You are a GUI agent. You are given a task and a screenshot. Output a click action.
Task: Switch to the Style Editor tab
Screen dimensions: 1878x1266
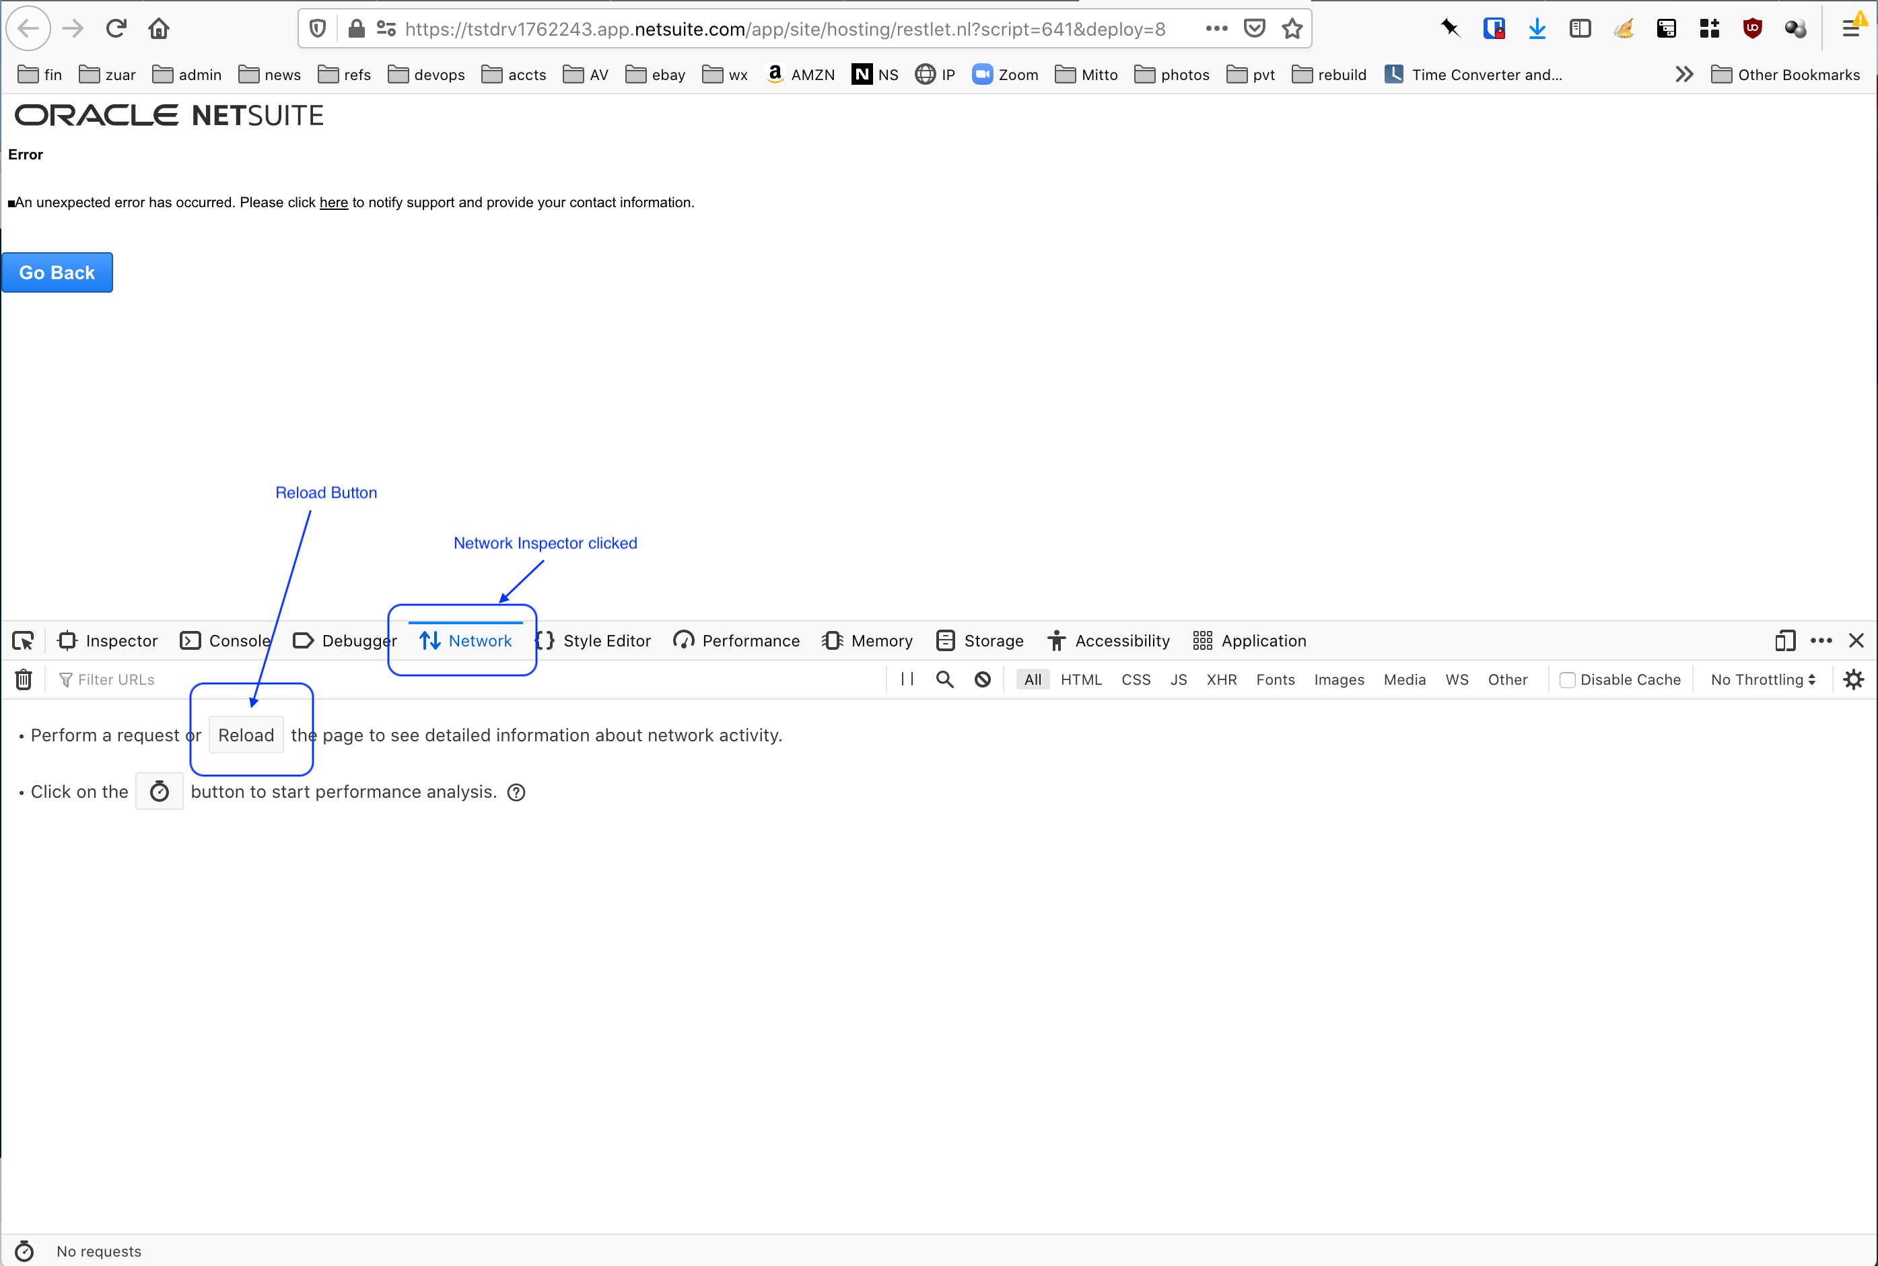tap(593, 640)
